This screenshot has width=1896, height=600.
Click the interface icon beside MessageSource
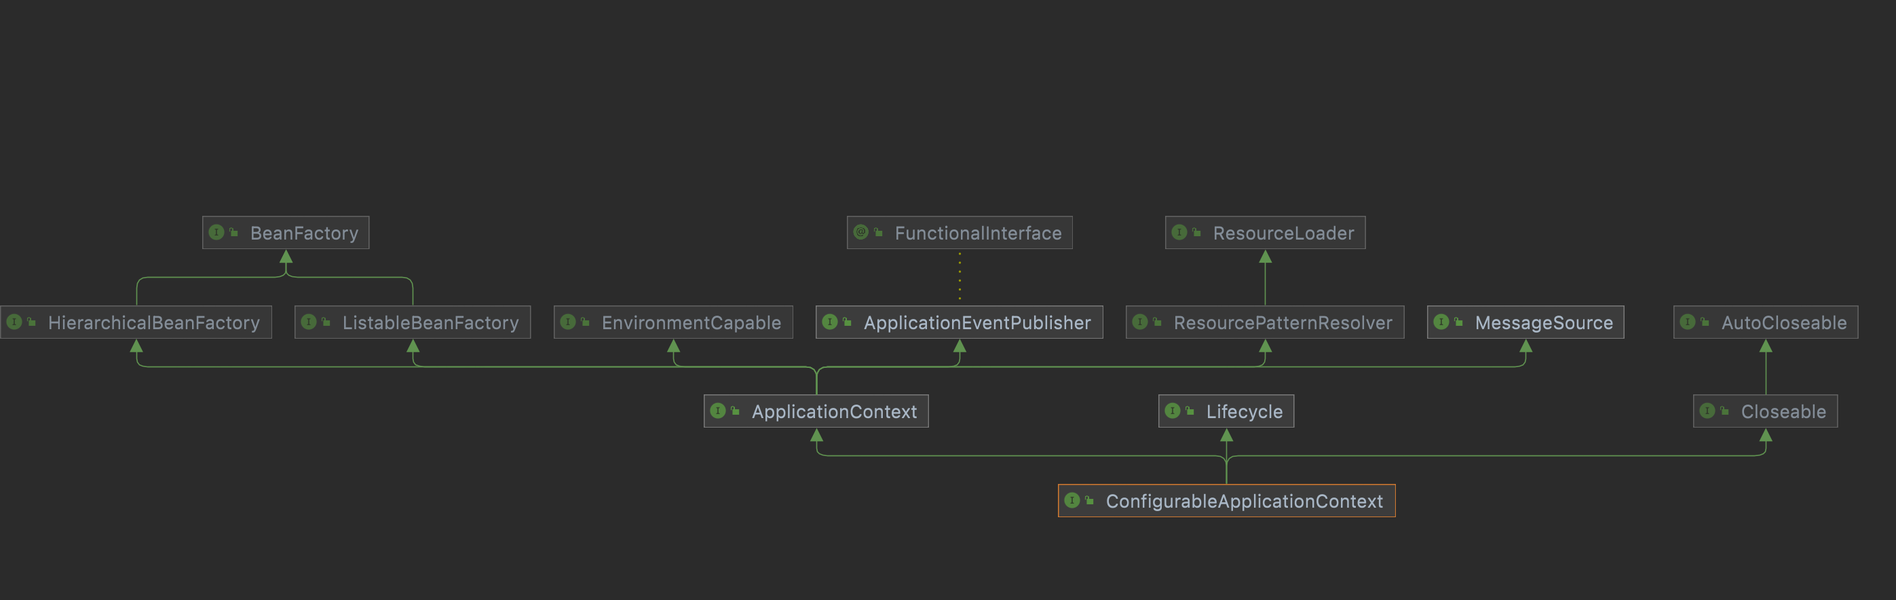click(x=1441, y=322)
